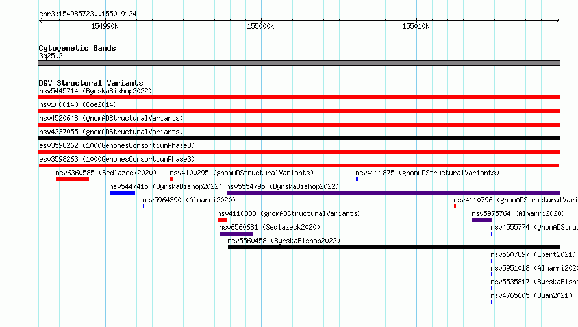
Task: Click the 155010k ruler label
Action: pos(416,26)
